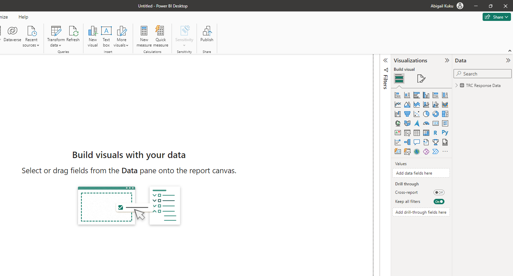Select the Python visual
The height and width of the screenshot is (276, 513).
[x=445, y=133]
